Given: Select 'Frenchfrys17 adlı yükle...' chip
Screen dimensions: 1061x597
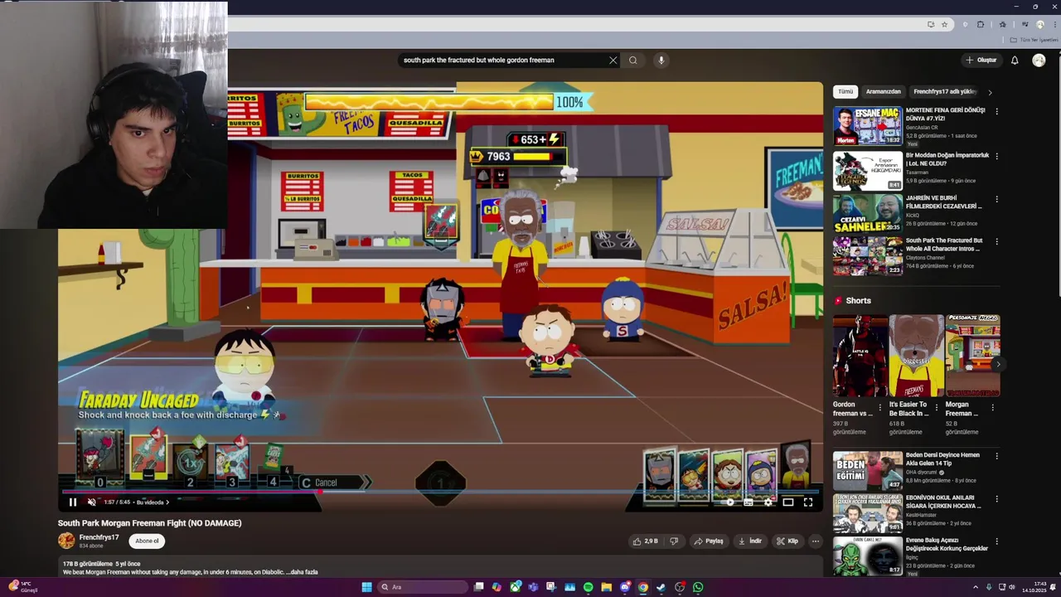Looking at the screenshot, I should coord(945,91).
